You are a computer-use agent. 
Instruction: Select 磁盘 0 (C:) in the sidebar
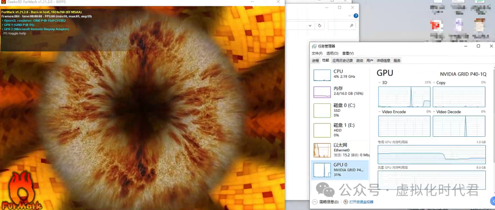tap(340, 110)
